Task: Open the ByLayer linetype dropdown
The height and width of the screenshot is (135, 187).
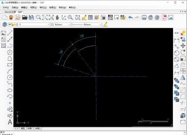Action: pos(87,24)
